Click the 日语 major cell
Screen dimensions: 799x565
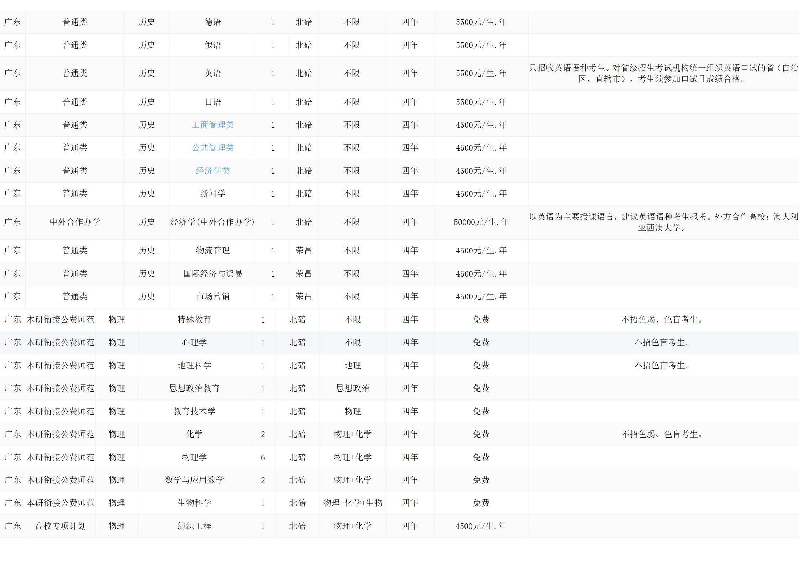213,102
